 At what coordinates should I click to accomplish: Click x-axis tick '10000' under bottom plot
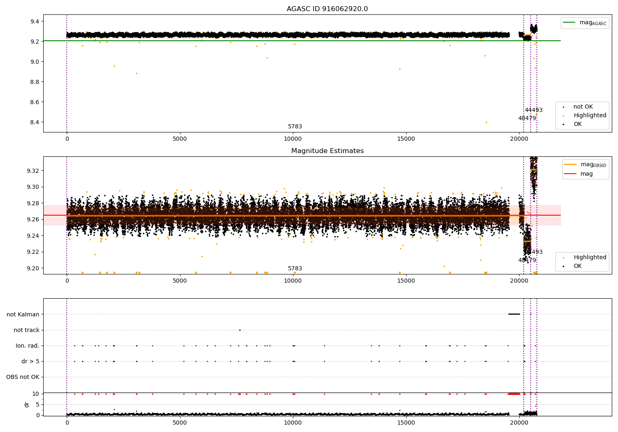click(293, 422)
